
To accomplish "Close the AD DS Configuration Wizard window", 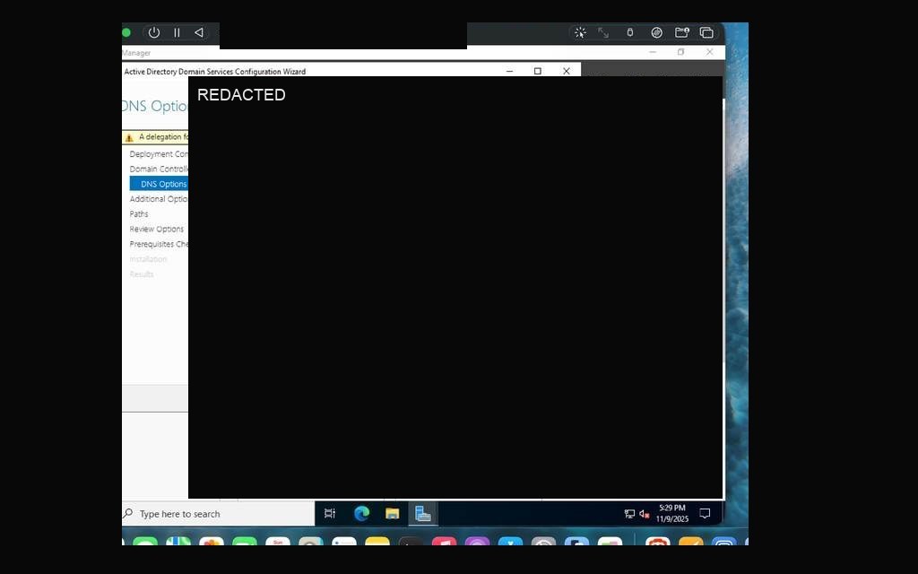I will click(567, 71).
